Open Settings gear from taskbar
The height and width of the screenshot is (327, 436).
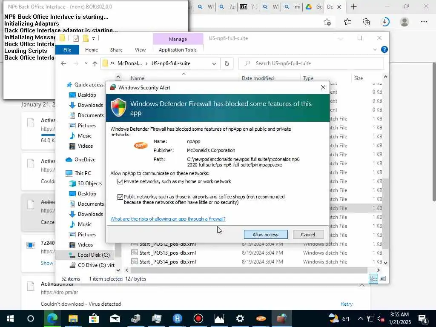pyautogui.click(x=240, y=318)
